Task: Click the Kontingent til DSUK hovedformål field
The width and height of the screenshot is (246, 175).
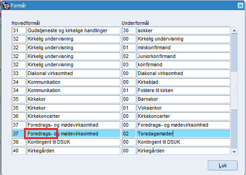Action: (73, 142)
